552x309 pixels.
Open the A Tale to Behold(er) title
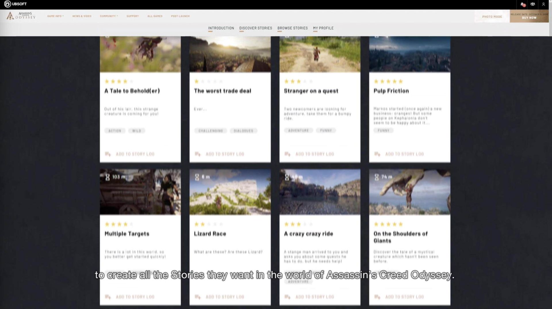click(x=132, y=91)
